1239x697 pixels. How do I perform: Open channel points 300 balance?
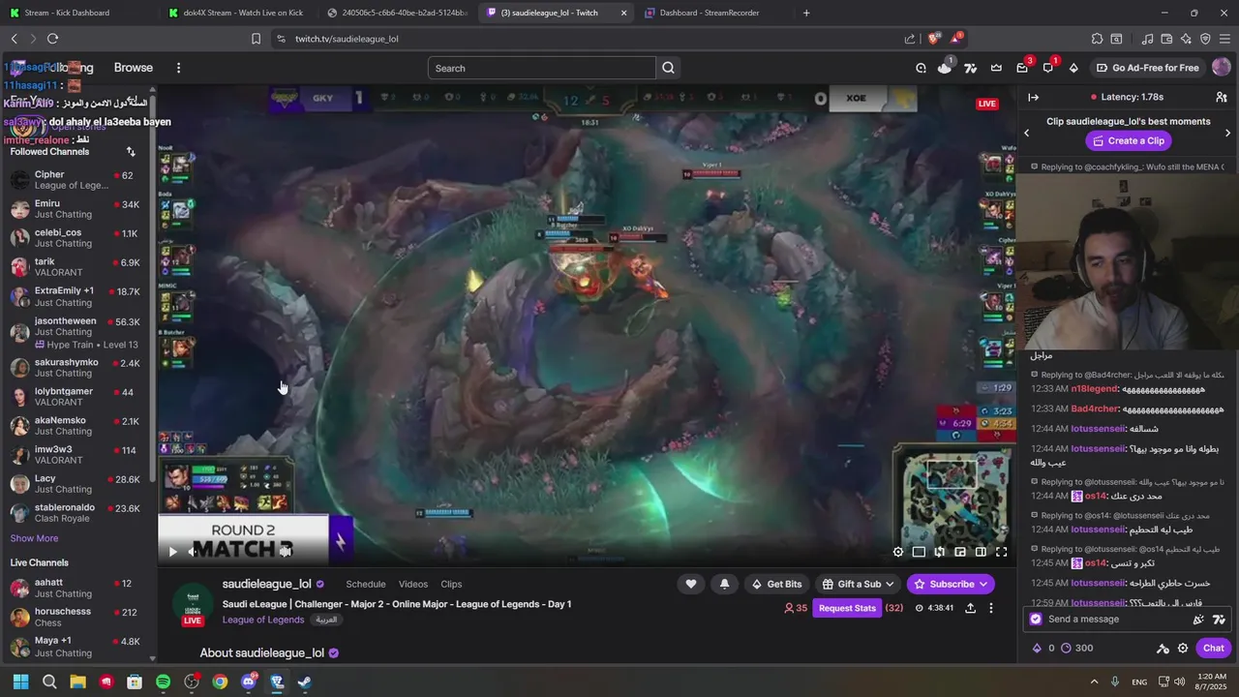[1076, 648]
